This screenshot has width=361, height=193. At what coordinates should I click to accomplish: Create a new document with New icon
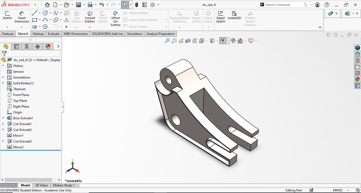55,5
